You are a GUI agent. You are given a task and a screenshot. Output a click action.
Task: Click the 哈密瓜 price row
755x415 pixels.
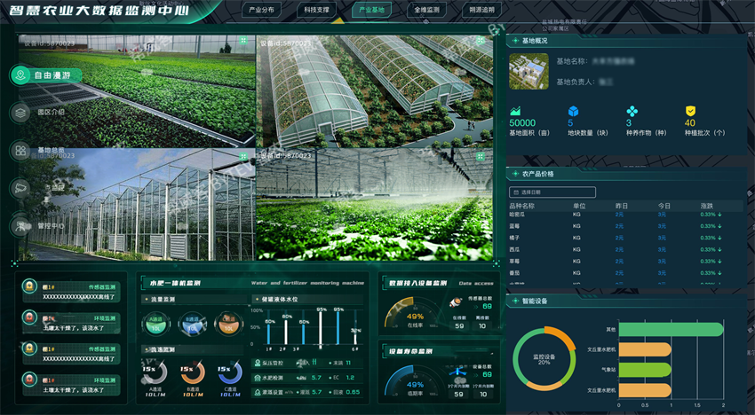[x=624, y=215]
